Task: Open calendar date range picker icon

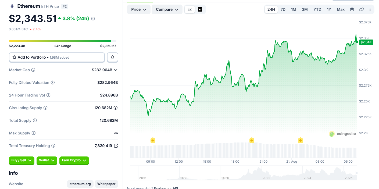Action: 352,9
